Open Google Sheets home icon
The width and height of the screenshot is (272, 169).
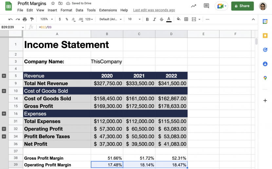click(x=9, y=6)
